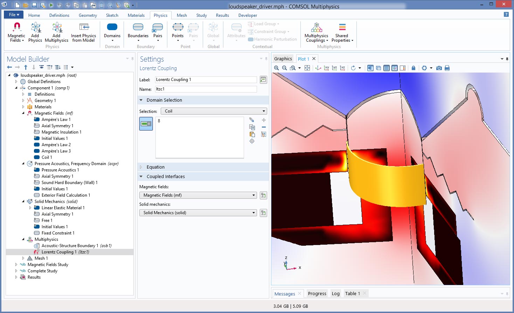The height and width of the screenshot is (313, 514).
Task: Take an image snapshot with the camera icon
Action: [x=439, y=68]
